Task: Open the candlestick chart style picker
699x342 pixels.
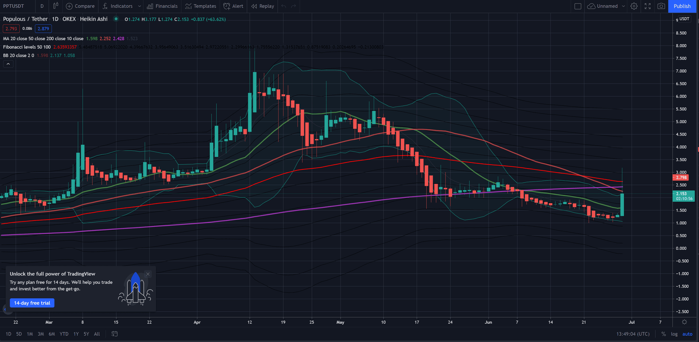Action: point(55,6)
